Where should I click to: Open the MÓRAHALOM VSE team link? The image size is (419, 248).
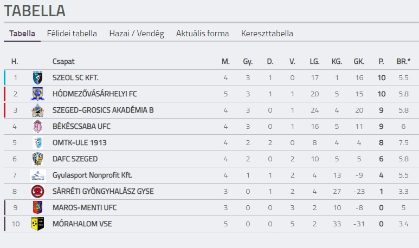click(x=82, y=224)
